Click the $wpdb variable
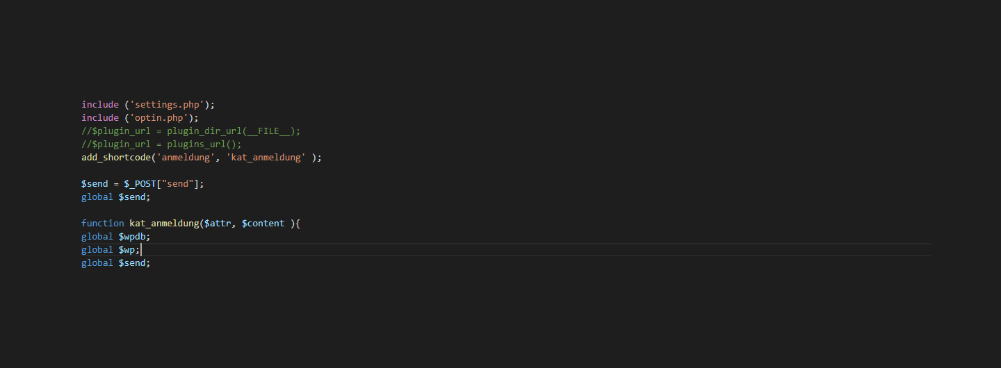The height and width of the screenshot is (368, 1001). pos(132,237)
